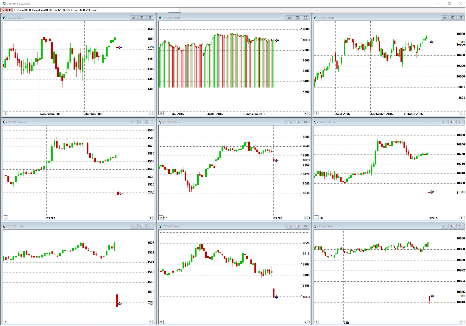
Task: Click the Septembre 2016 marker in DOW30 Jours
Action: (x=254, y=114)
